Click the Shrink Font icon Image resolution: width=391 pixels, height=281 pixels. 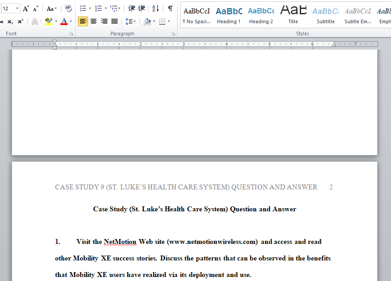click(36, 9)
